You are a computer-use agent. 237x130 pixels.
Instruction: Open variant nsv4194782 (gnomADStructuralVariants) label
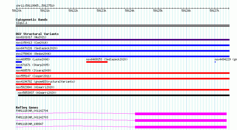click(46, 82)
